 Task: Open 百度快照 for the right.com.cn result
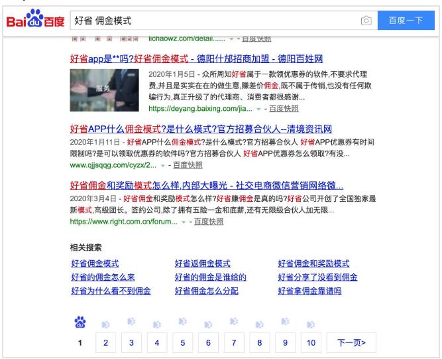click(209, 222)
